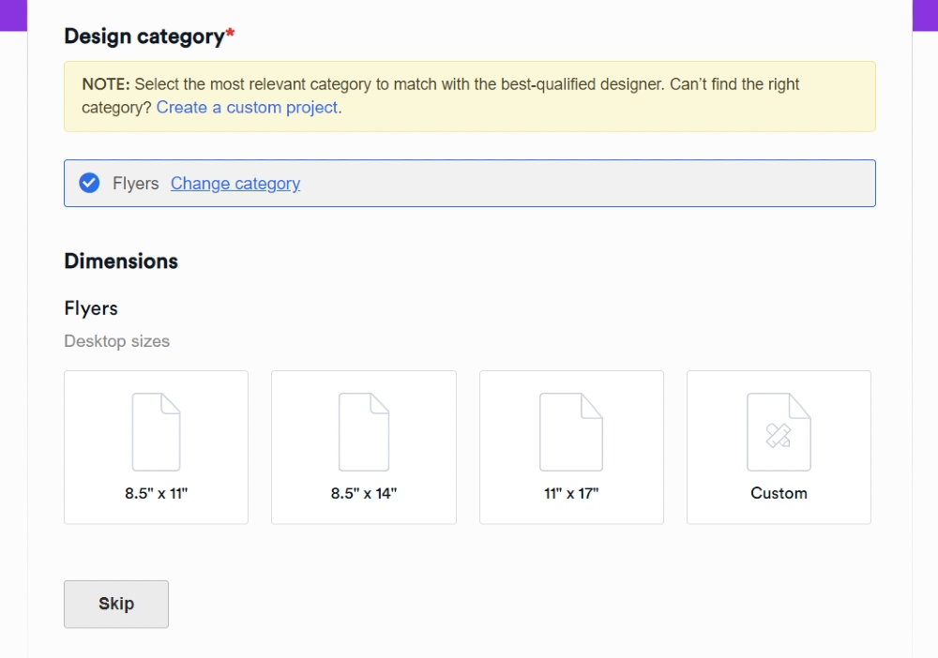Viewport: 938px width, 658px height.
Task: Follow the Create a custom project link
Action: click(247, 108)
